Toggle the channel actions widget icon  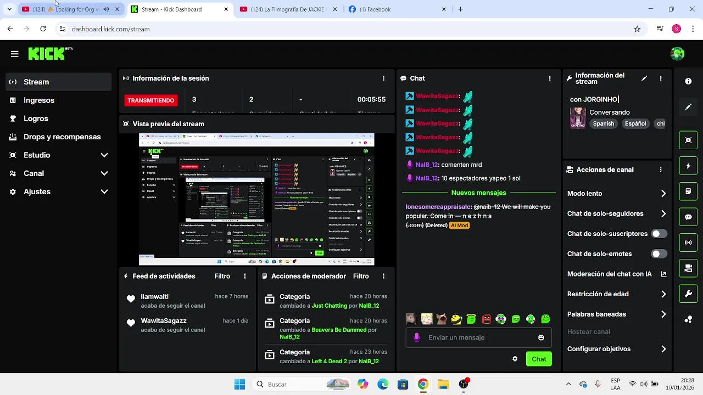(688, 268)
